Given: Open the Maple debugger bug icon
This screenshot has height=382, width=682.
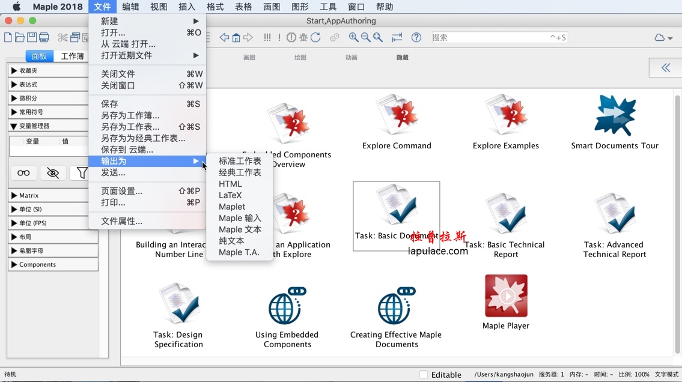Looking at the screenshot, I should (302, 37).
